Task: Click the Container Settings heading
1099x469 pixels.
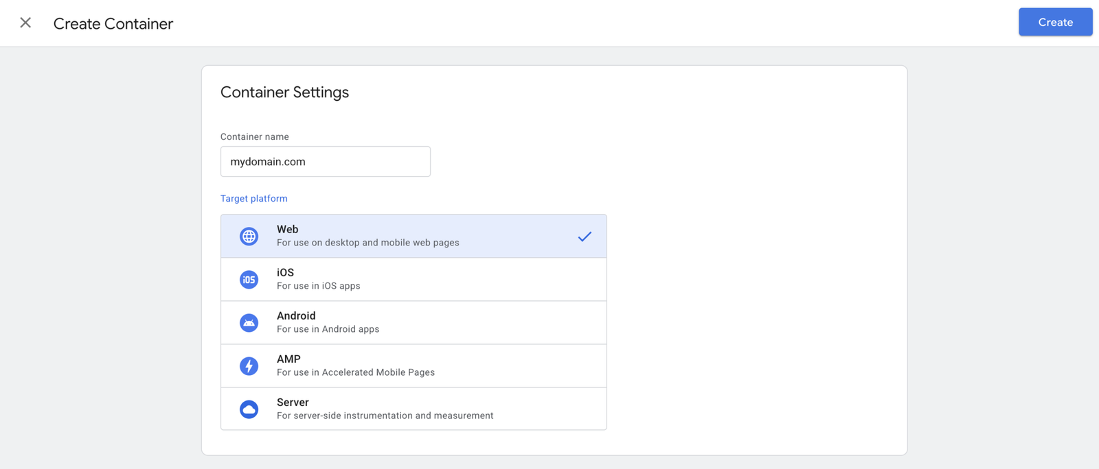Action: click(x=284, y=92)
